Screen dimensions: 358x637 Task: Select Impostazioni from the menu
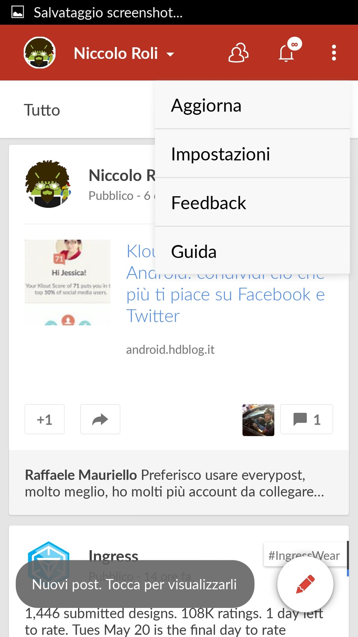point(252,154)
